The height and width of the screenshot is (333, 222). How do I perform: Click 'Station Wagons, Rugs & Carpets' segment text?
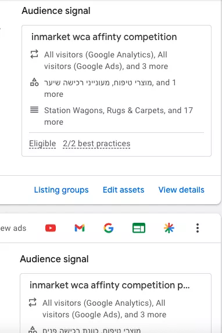pyautogui.click(x=104, y=110)
